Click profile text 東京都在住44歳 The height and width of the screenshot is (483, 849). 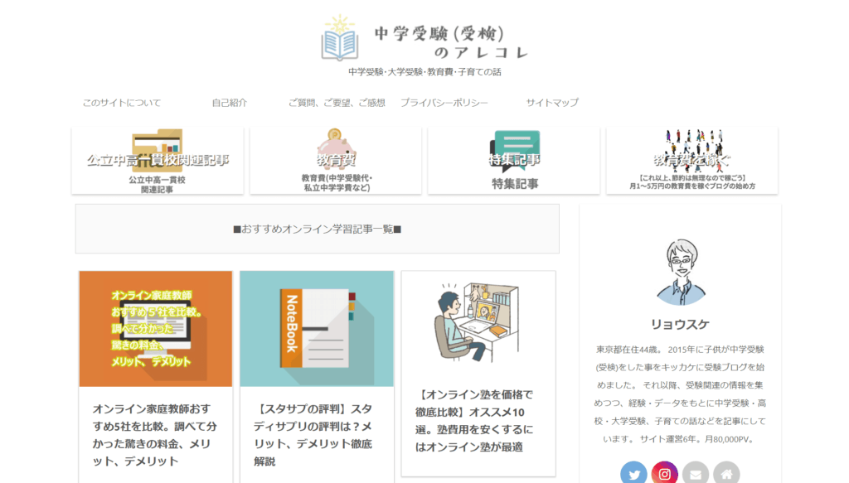[627, 350]
